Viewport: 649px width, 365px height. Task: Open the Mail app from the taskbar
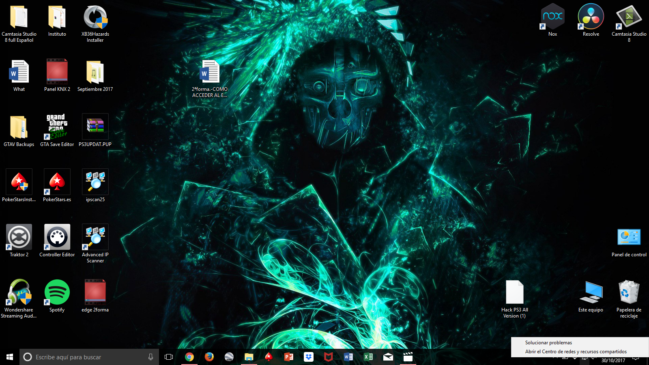pyautogui.click(x=388, y=357)
